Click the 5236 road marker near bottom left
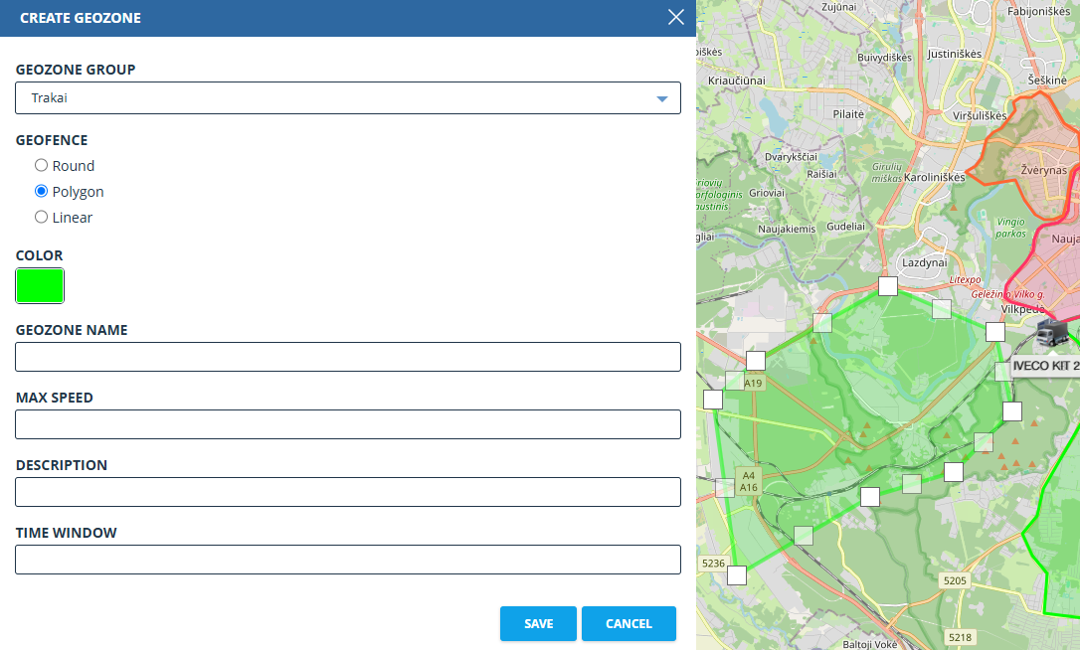This screenshot has height=650, width=1080. (712, 563)
